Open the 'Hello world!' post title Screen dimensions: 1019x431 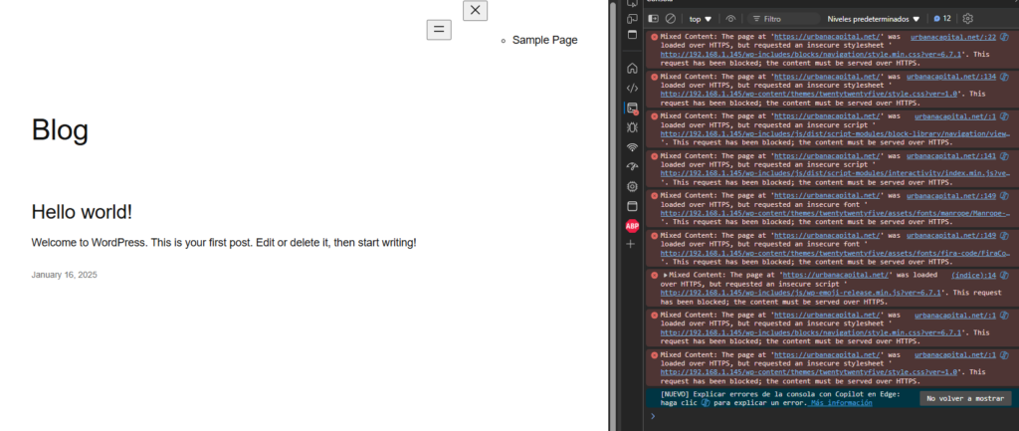pyautogui.click(x=82, y=211)
